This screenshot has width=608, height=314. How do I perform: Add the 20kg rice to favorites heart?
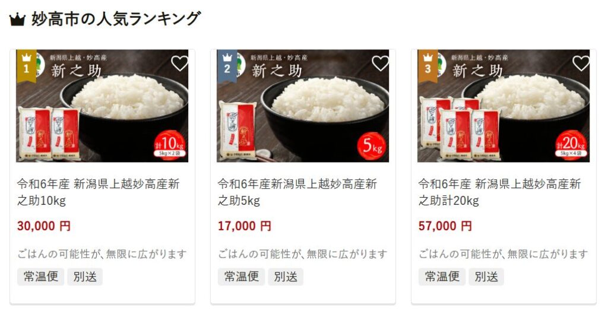(581, 63)
